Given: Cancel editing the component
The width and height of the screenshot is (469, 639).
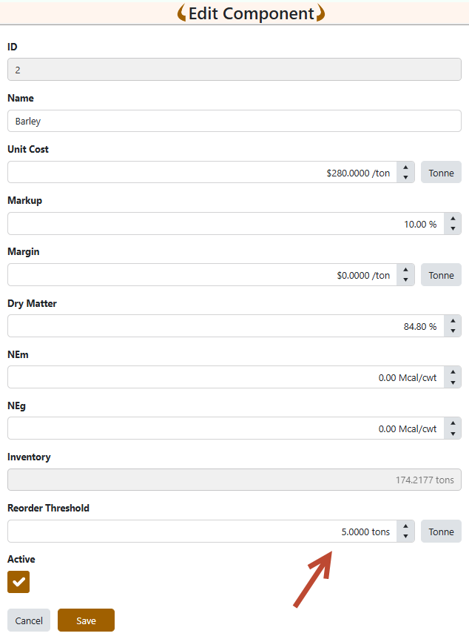Looking at the screenshot, I should pos(29,620).
